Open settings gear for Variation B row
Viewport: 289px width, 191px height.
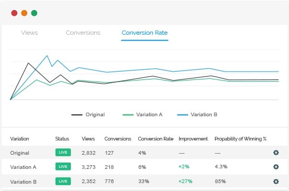tap(276, 182)
